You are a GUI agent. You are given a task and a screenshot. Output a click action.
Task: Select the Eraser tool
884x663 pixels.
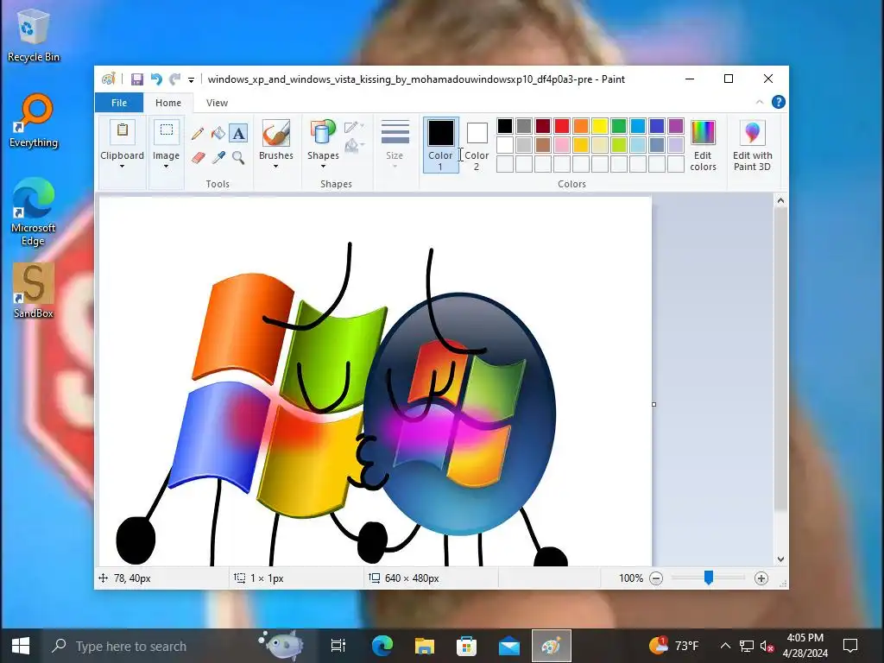pos(198,157)
